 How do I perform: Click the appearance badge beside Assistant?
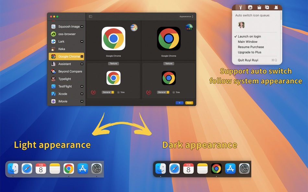[x=82, y=64]
